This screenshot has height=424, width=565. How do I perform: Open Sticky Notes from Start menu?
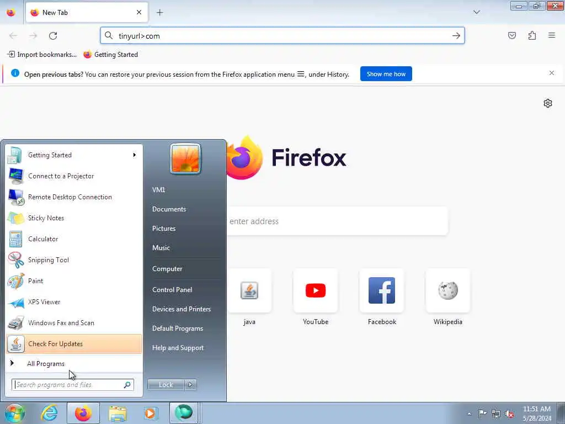pos(74,218)
